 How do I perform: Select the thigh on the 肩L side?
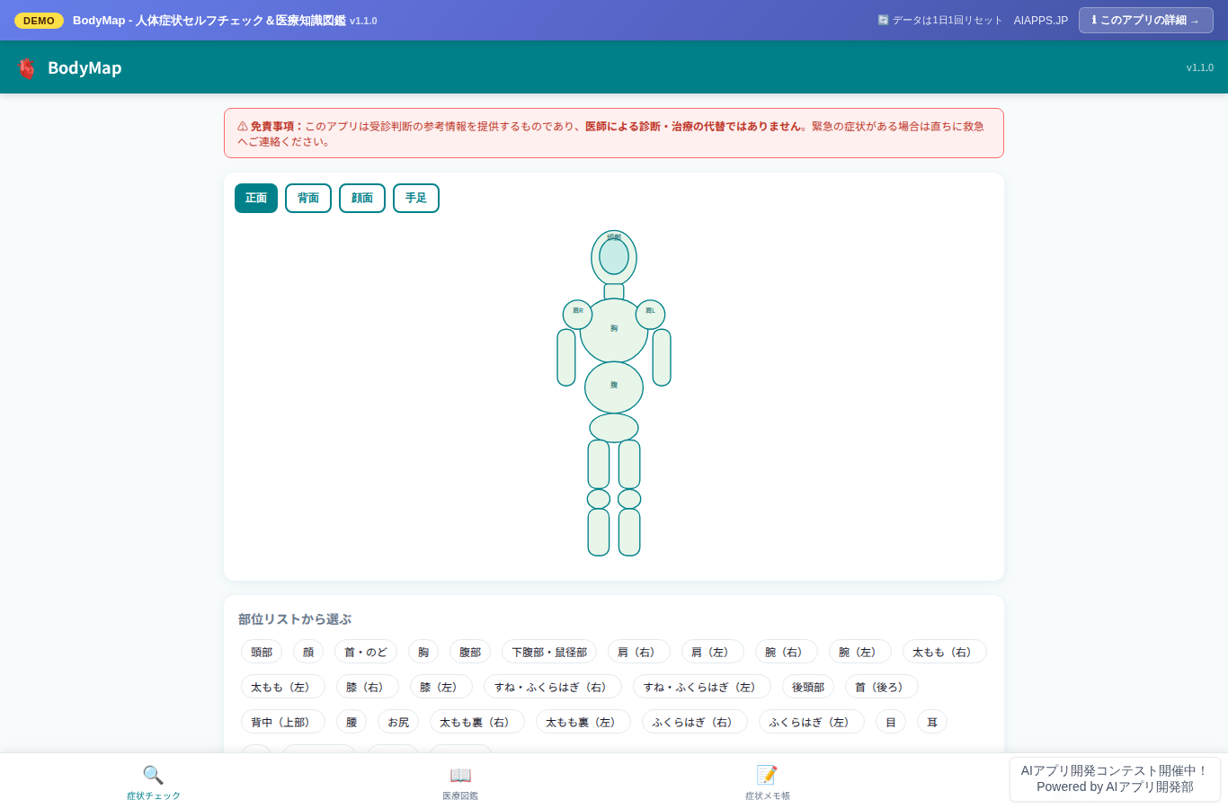click(629, 464)
